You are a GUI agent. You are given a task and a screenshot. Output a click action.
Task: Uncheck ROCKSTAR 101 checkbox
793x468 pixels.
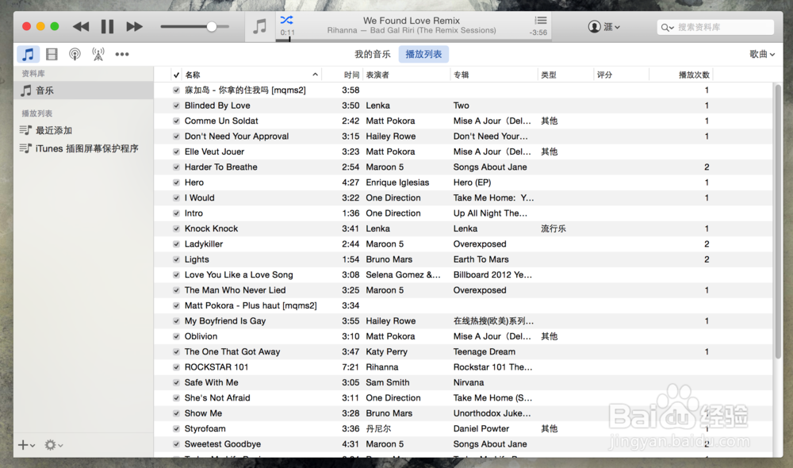176,367
